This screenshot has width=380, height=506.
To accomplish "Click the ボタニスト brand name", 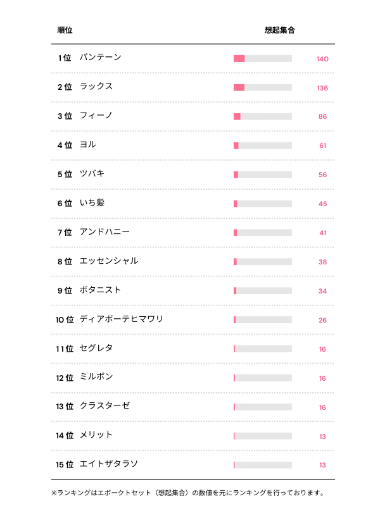I will tap(100, 290).
